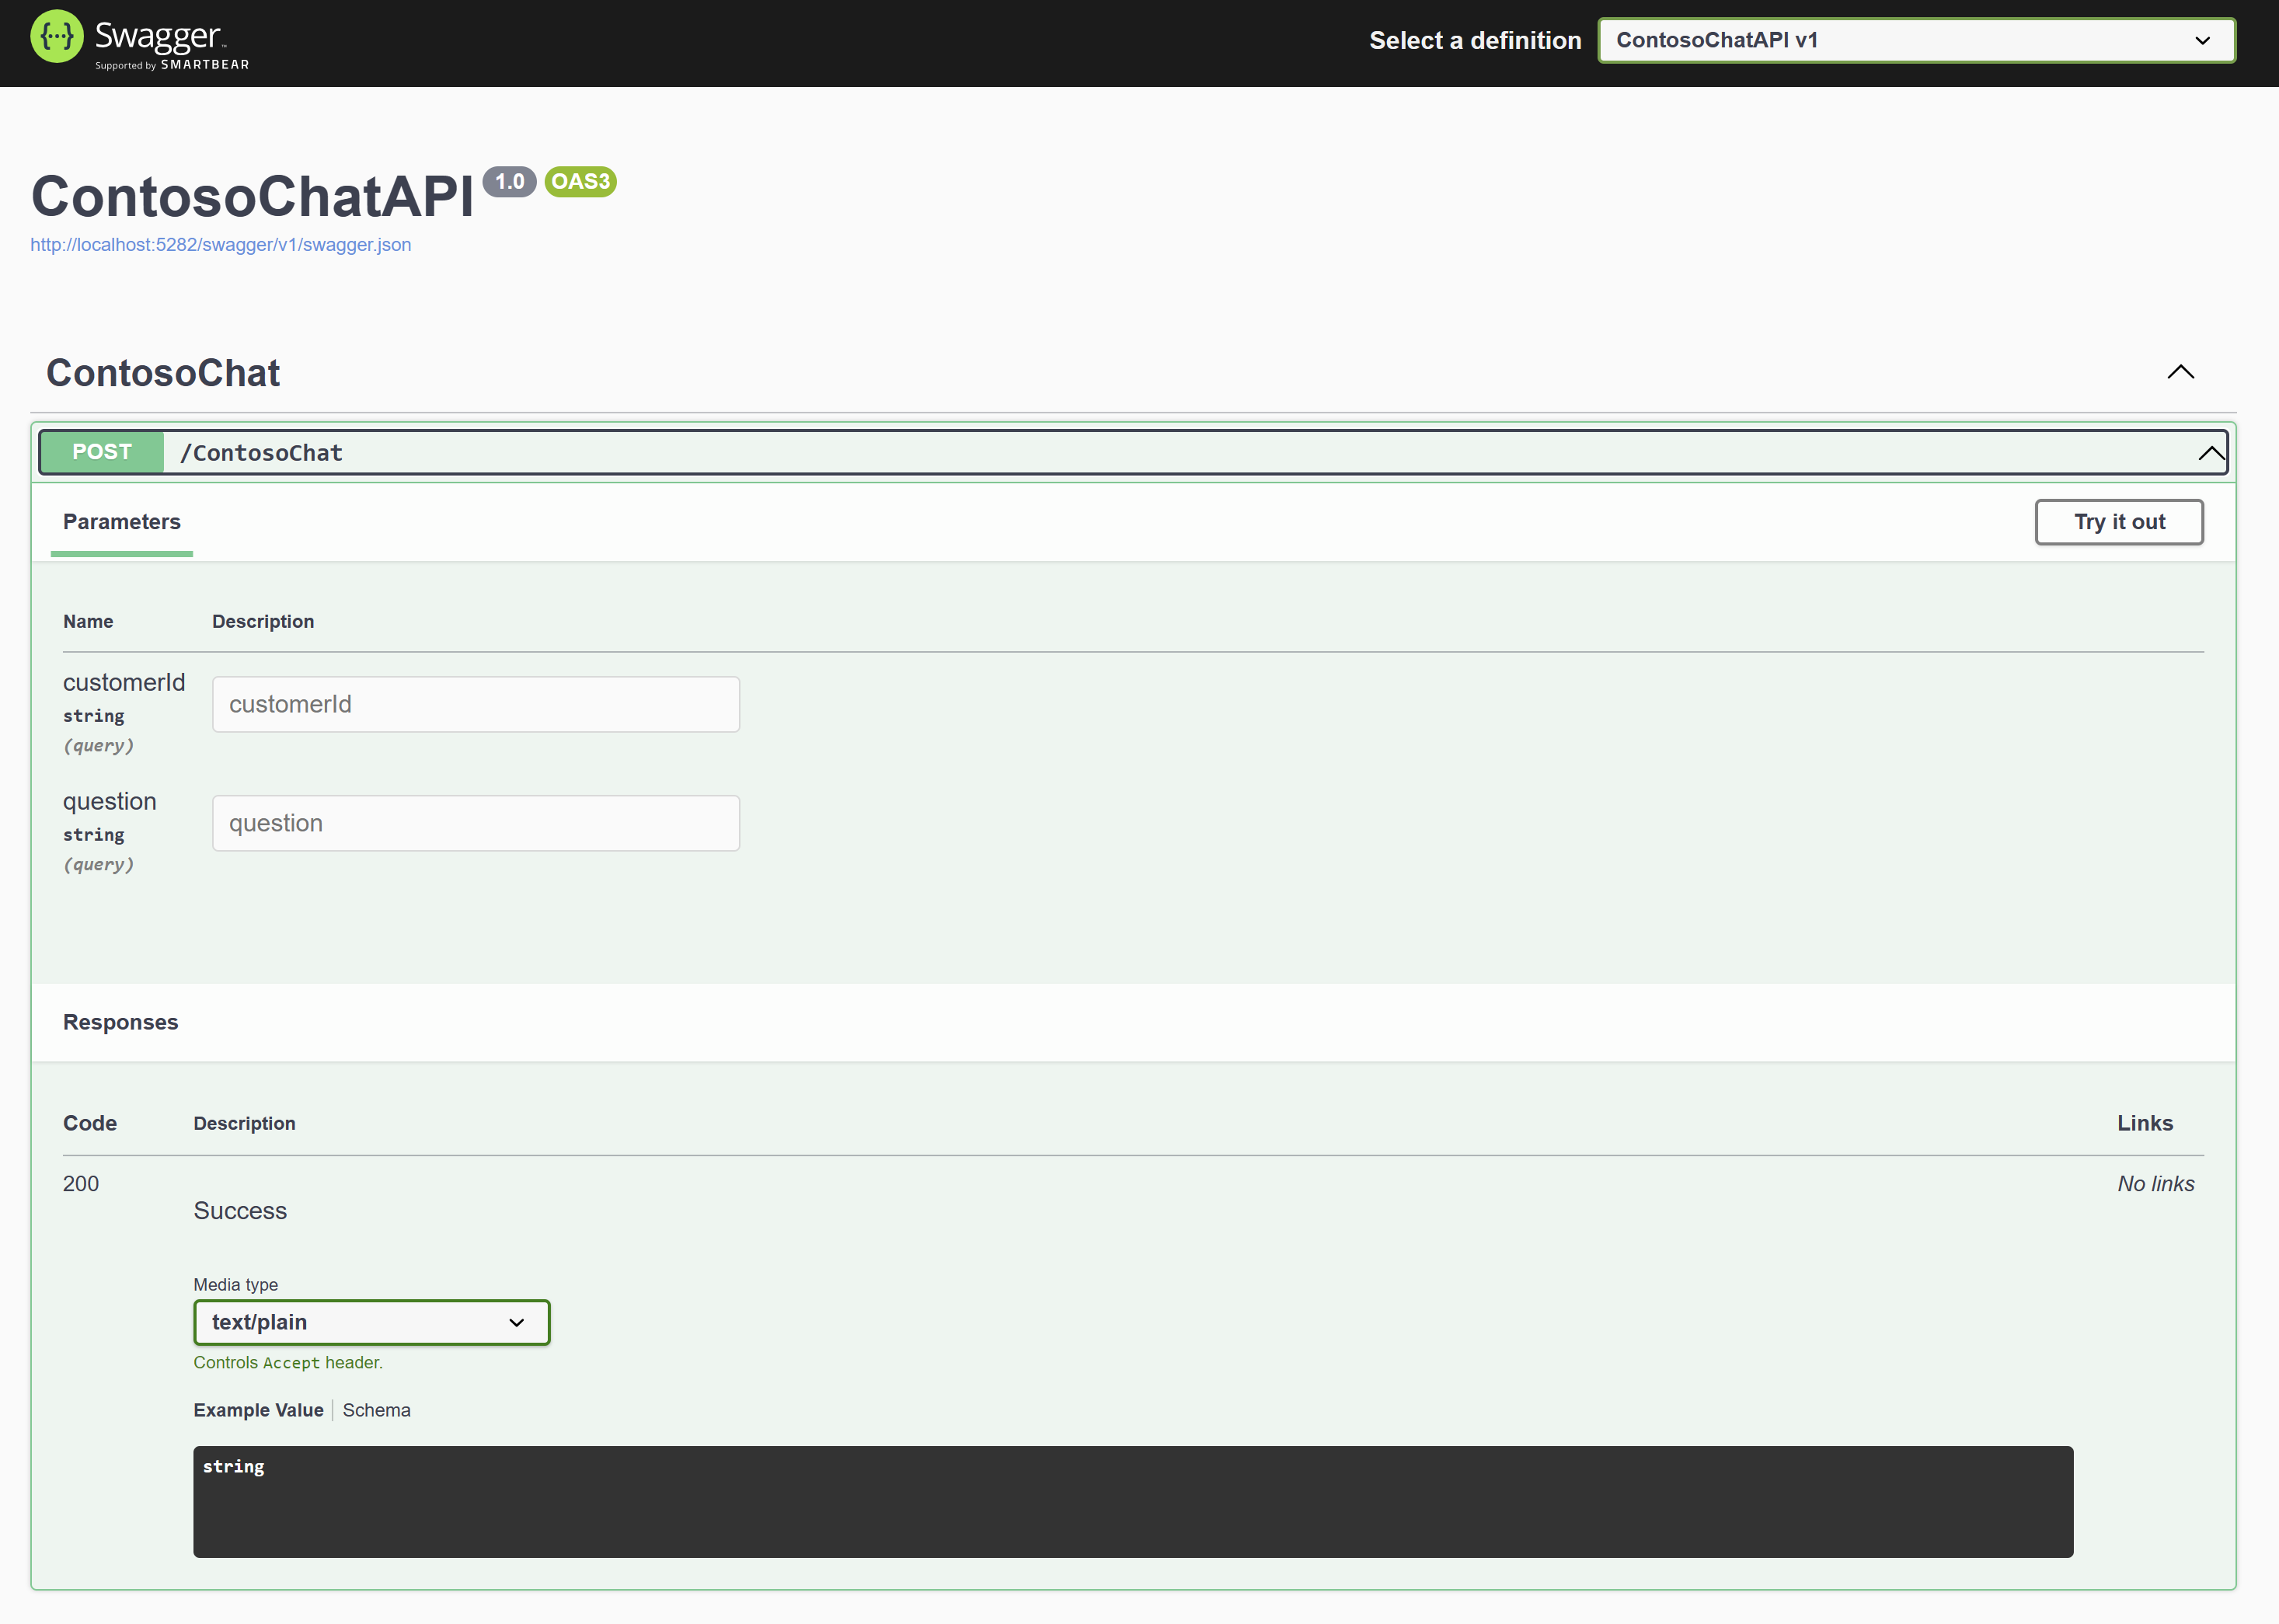Click the /ContosoChat endpoint path
The width and height of the screenshot is (2279, 1624).
point(261,453)
